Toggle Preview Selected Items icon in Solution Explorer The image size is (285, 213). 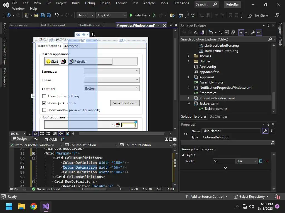point(259,33)
